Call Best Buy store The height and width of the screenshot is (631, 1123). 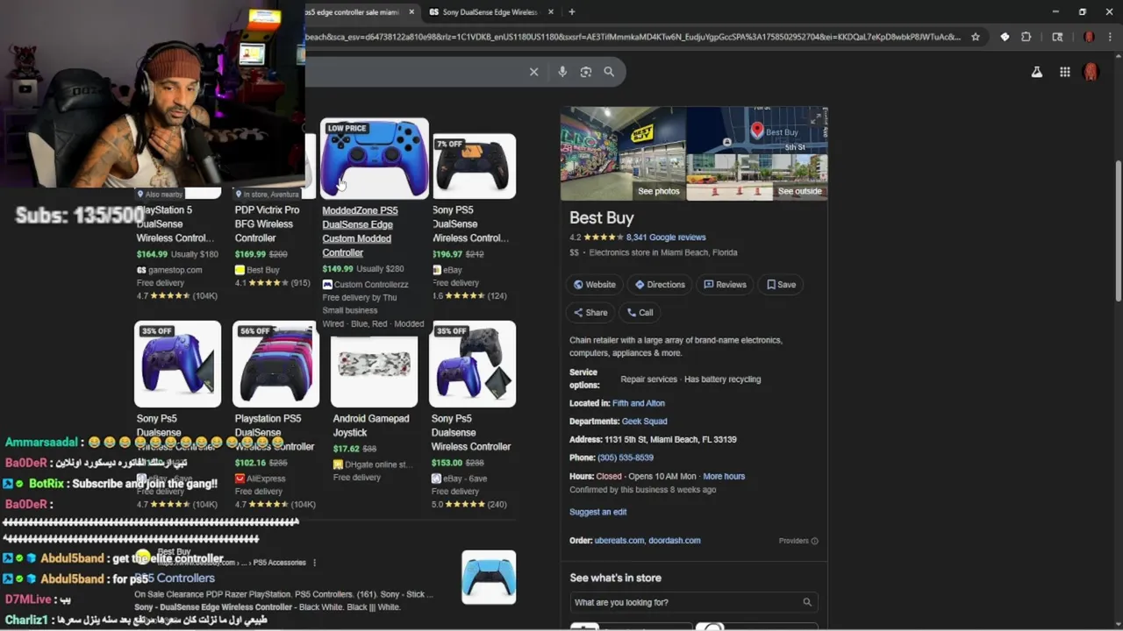click(640, 313)
